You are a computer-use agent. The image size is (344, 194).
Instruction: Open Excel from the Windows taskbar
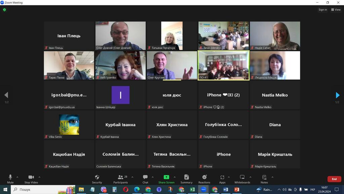(x=192, y=190)
